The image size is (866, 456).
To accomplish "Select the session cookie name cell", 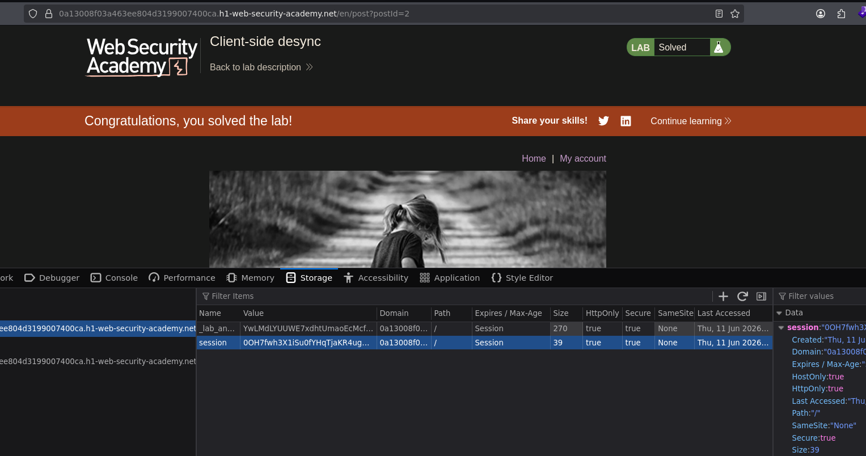I will tap(218, 343).
